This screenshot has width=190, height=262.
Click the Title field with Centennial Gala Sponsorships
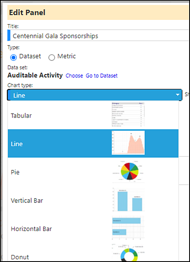98,35
